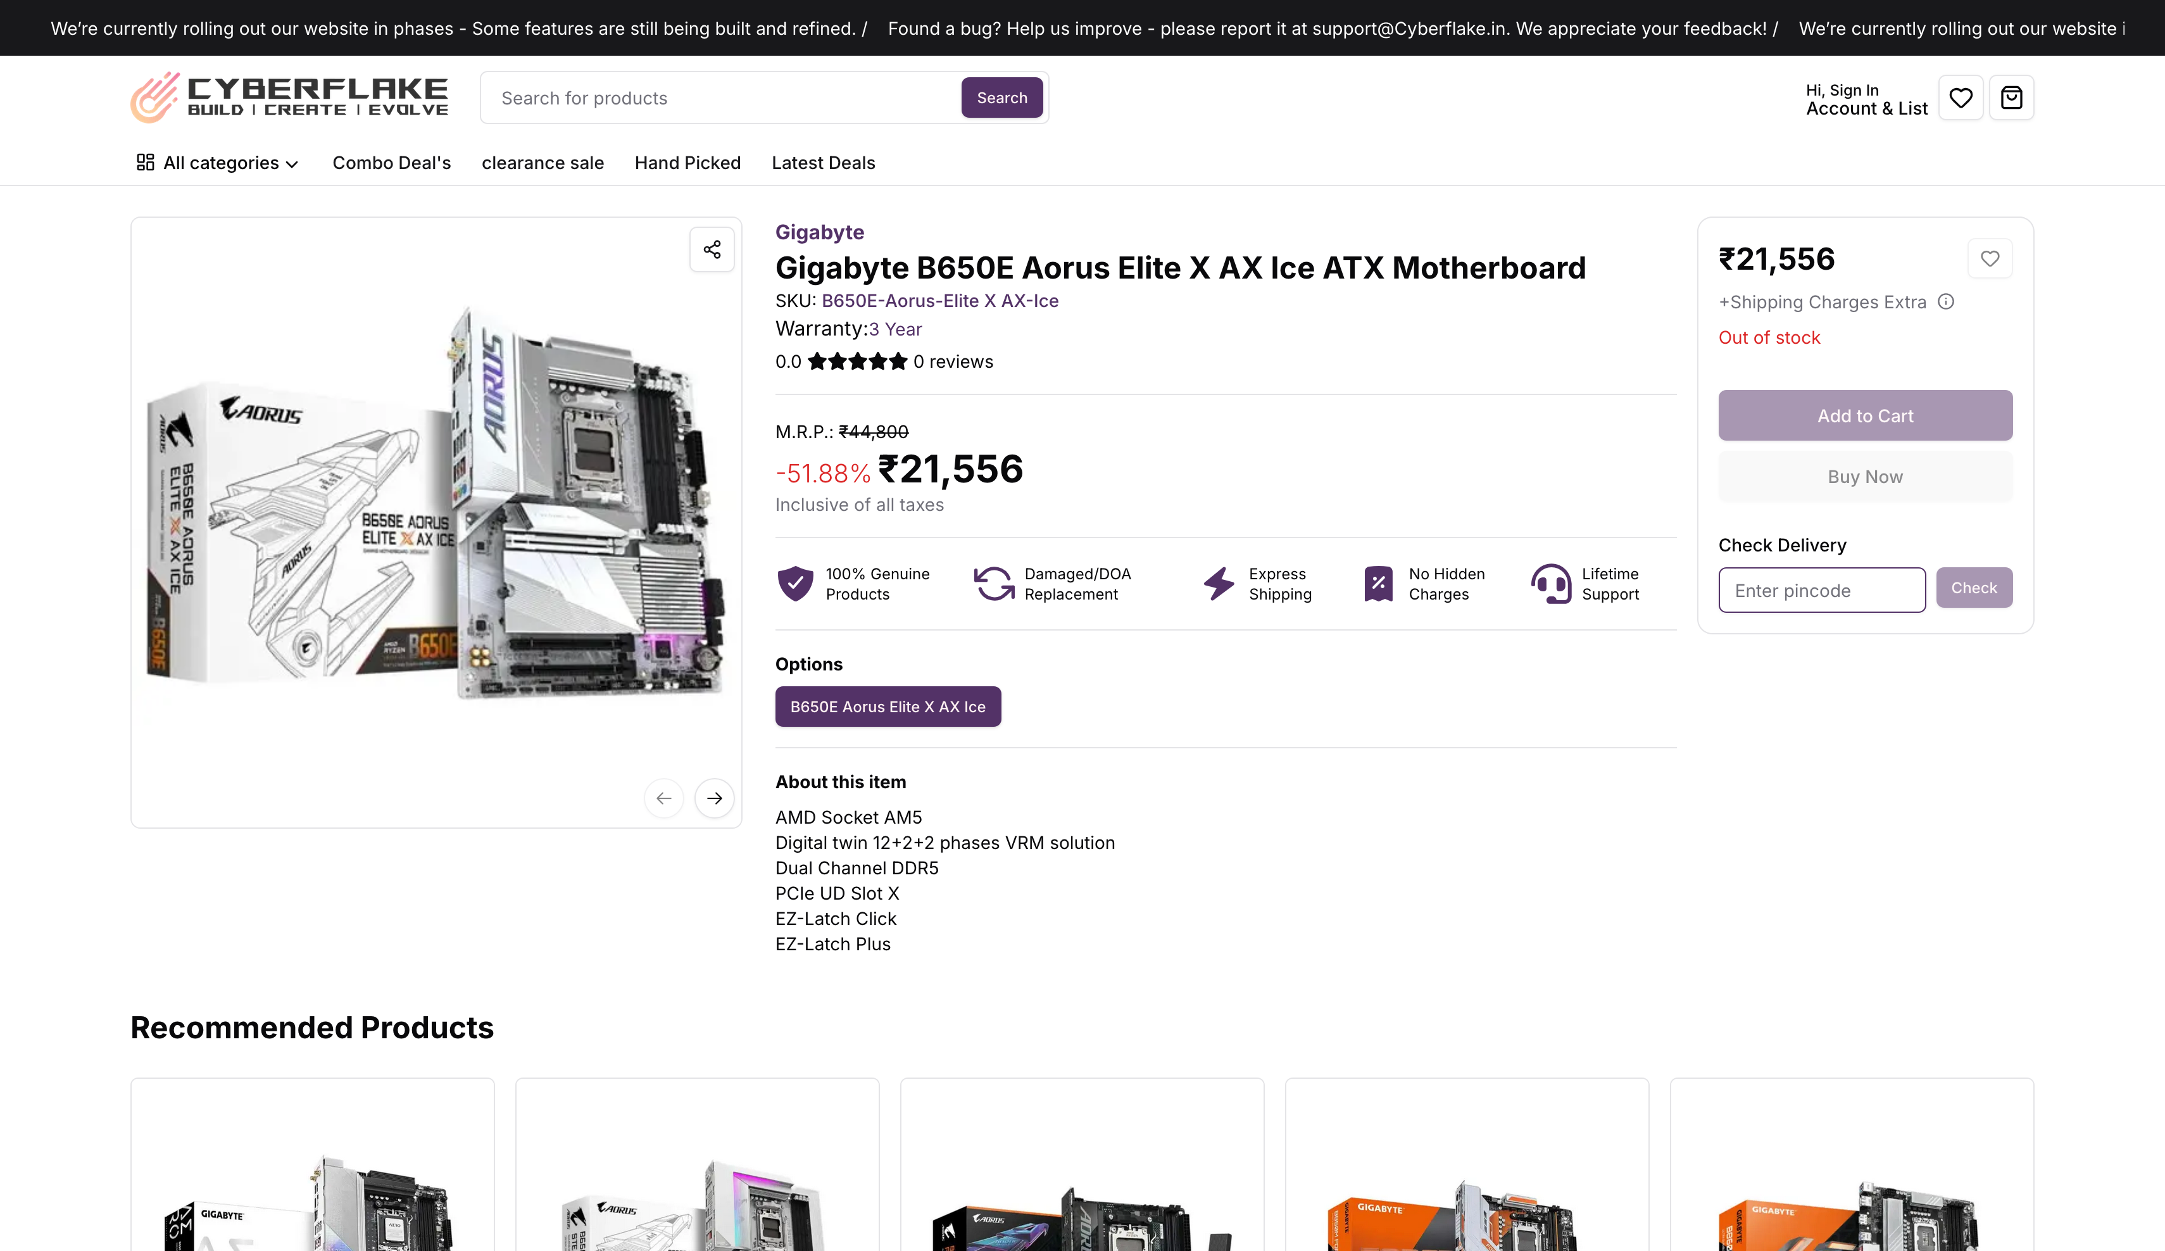Image resolution: width=2165 pixels, height=1251 pixels.
Task: Focus the Enter pincode field
Action: tap(1821, 590)
